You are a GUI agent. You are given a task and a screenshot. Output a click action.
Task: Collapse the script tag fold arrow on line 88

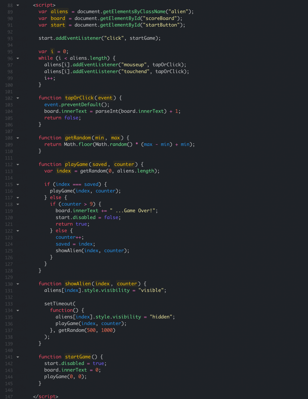click(18, 5)
